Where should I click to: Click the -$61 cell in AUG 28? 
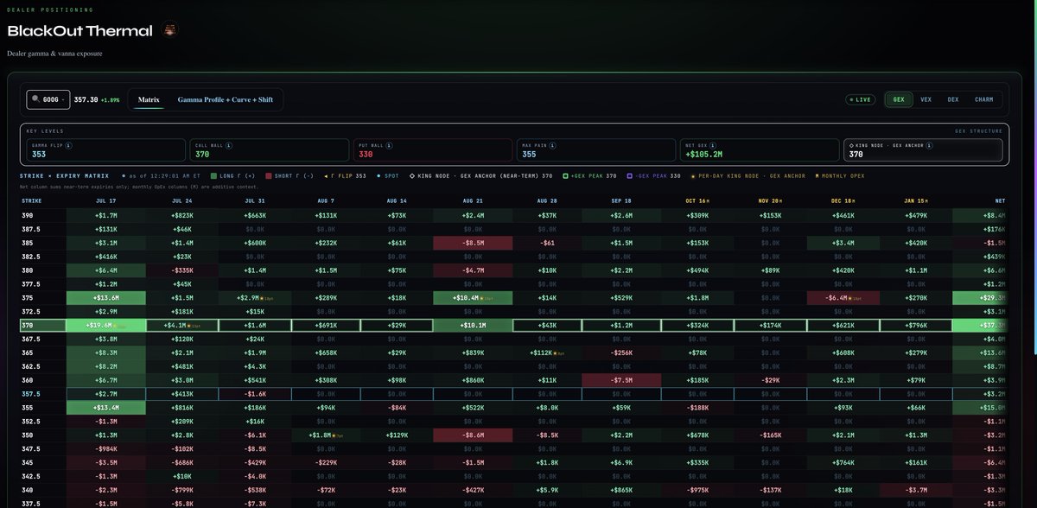coord(546,244)
